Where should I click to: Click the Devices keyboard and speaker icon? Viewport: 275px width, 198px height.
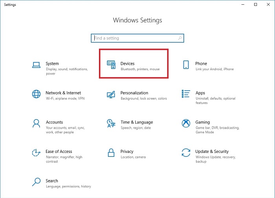coord(111,65)
